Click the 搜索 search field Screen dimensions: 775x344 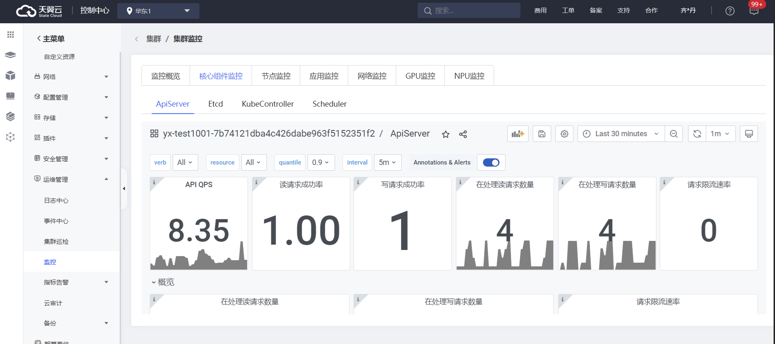pos(469,11)
